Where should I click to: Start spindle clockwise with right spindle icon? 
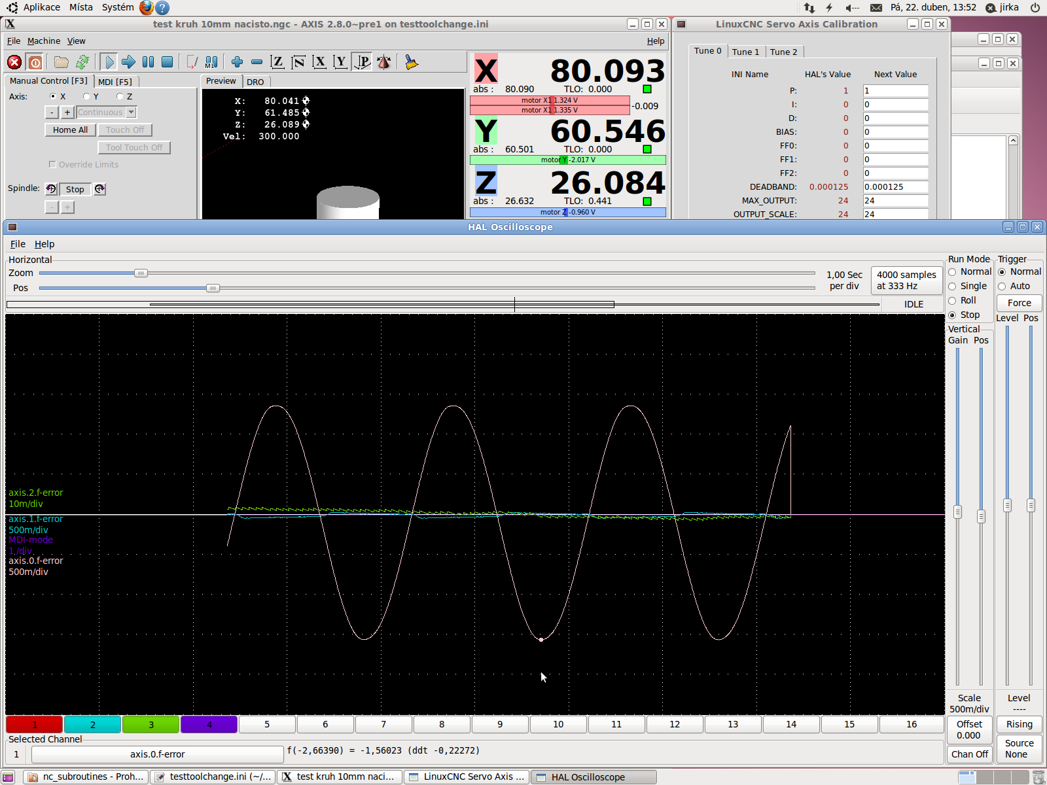(x=99, y=189)
